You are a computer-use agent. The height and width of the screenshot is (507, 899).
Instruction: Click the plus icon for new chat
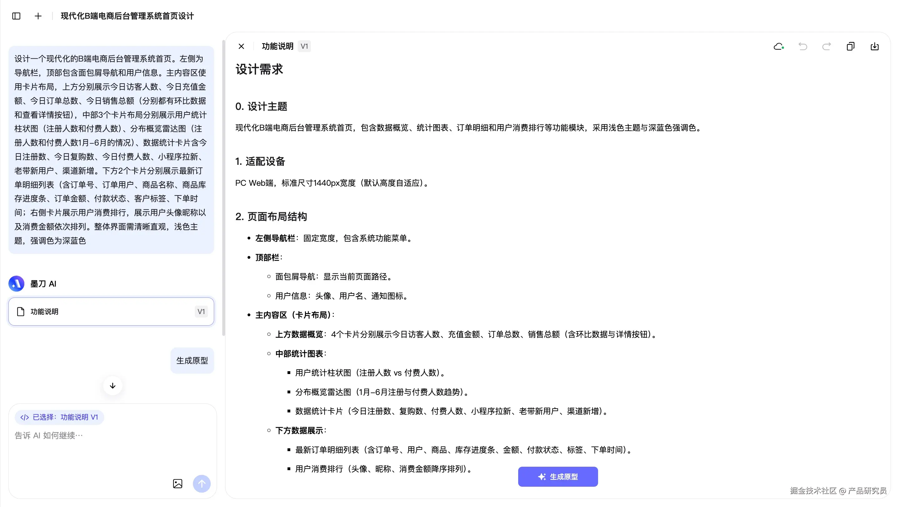point(38,16)
